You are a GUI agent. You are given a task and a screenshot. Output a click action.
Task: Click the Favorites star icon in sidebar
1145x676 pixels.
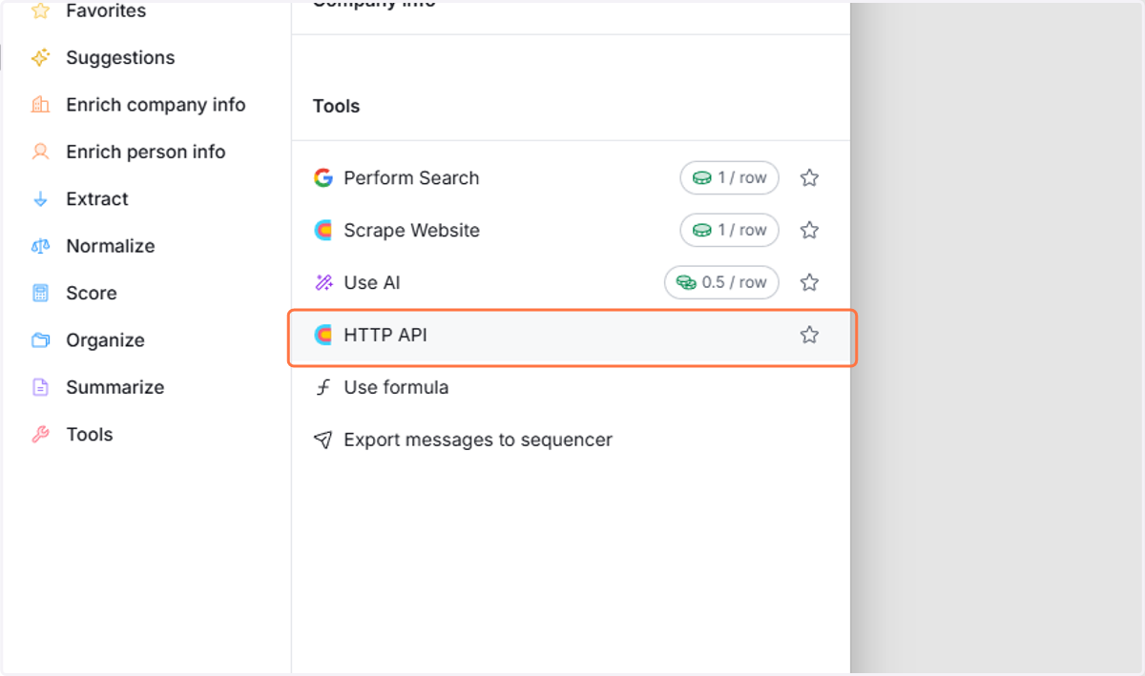pyautogui.click(x=40, y=11)
